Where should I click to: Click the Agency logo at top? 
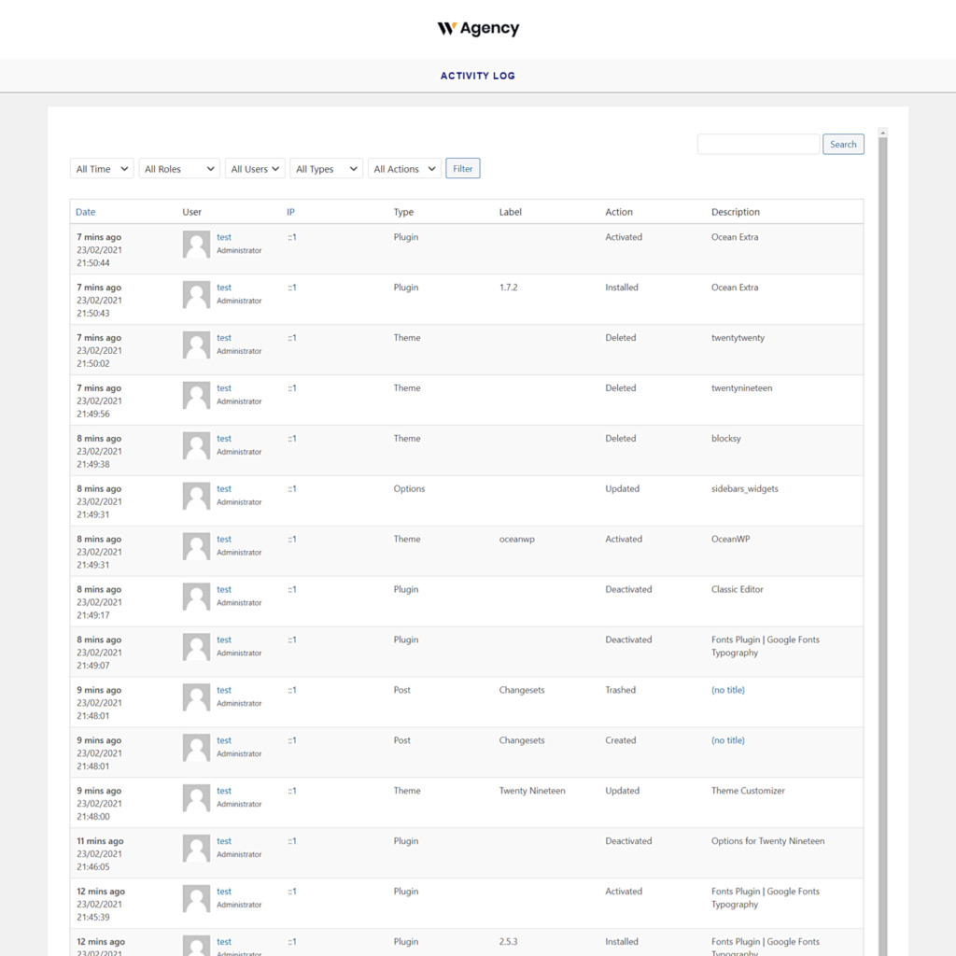pos(477,28)
